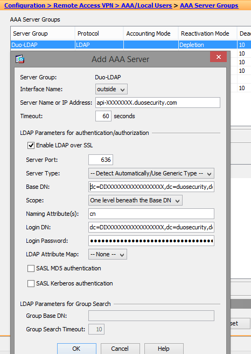
Task: Click the Login DN field
Action: click(151, 227)
